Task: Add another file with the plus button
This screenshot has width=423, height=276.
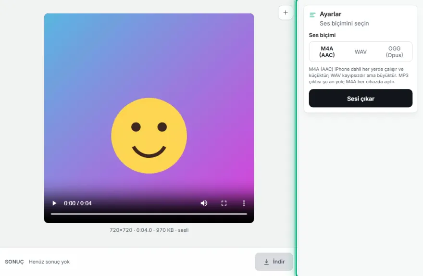Action: tap(286, 13)
